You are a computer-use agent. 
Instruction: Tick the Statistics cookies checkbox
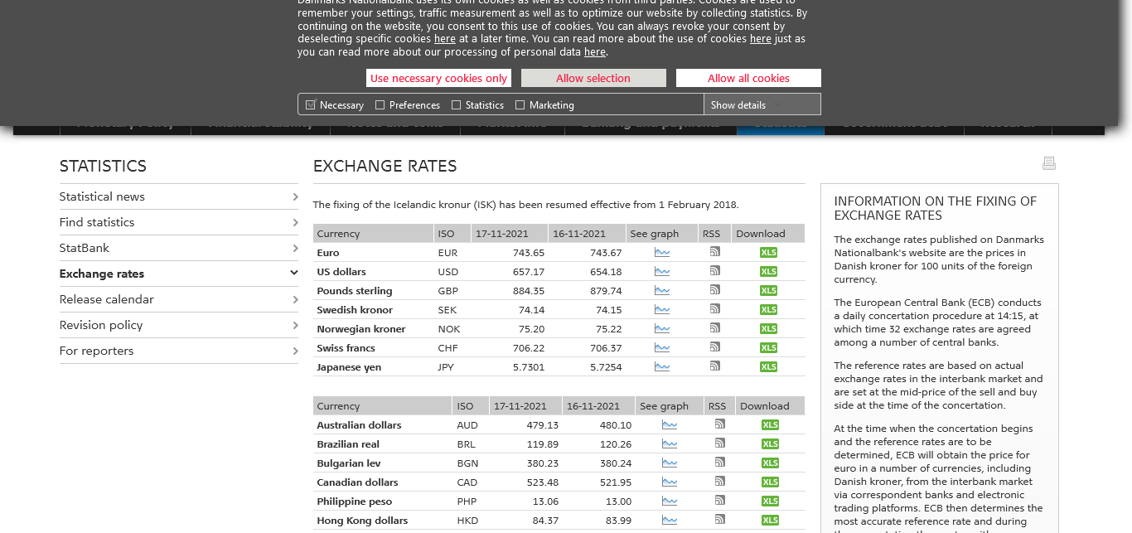pyautogui.click(x=457, y=105)
